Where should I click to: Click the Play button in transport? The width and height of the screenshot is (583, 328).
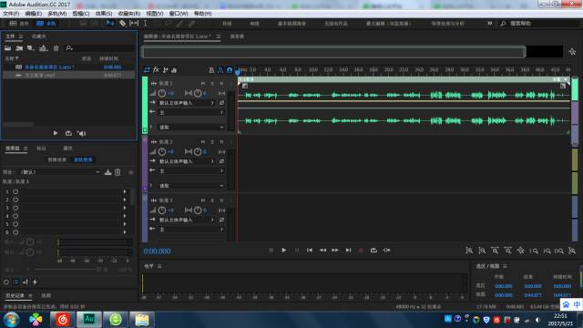coord(283,251)
